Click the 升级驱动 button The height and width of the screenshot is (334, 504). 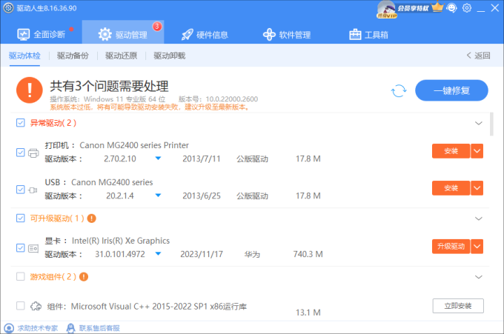[x=451, y=247]
